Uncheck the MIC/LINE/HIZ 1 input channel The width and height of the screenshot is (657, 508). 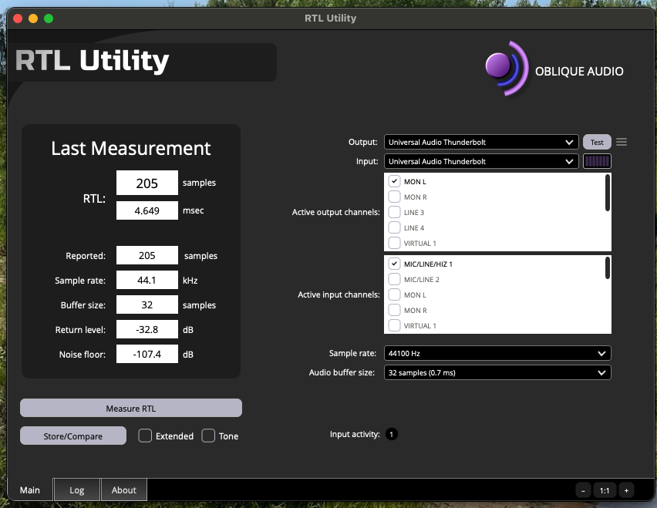[x=394, y=264]
